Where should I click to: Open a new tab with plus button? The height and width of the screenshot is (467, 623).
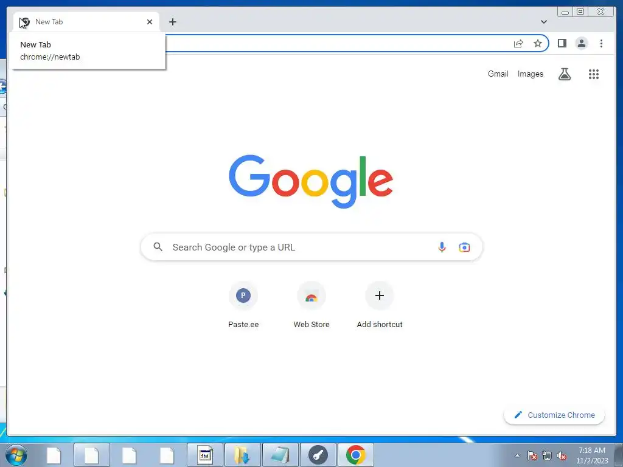click(x=172, y=22)
